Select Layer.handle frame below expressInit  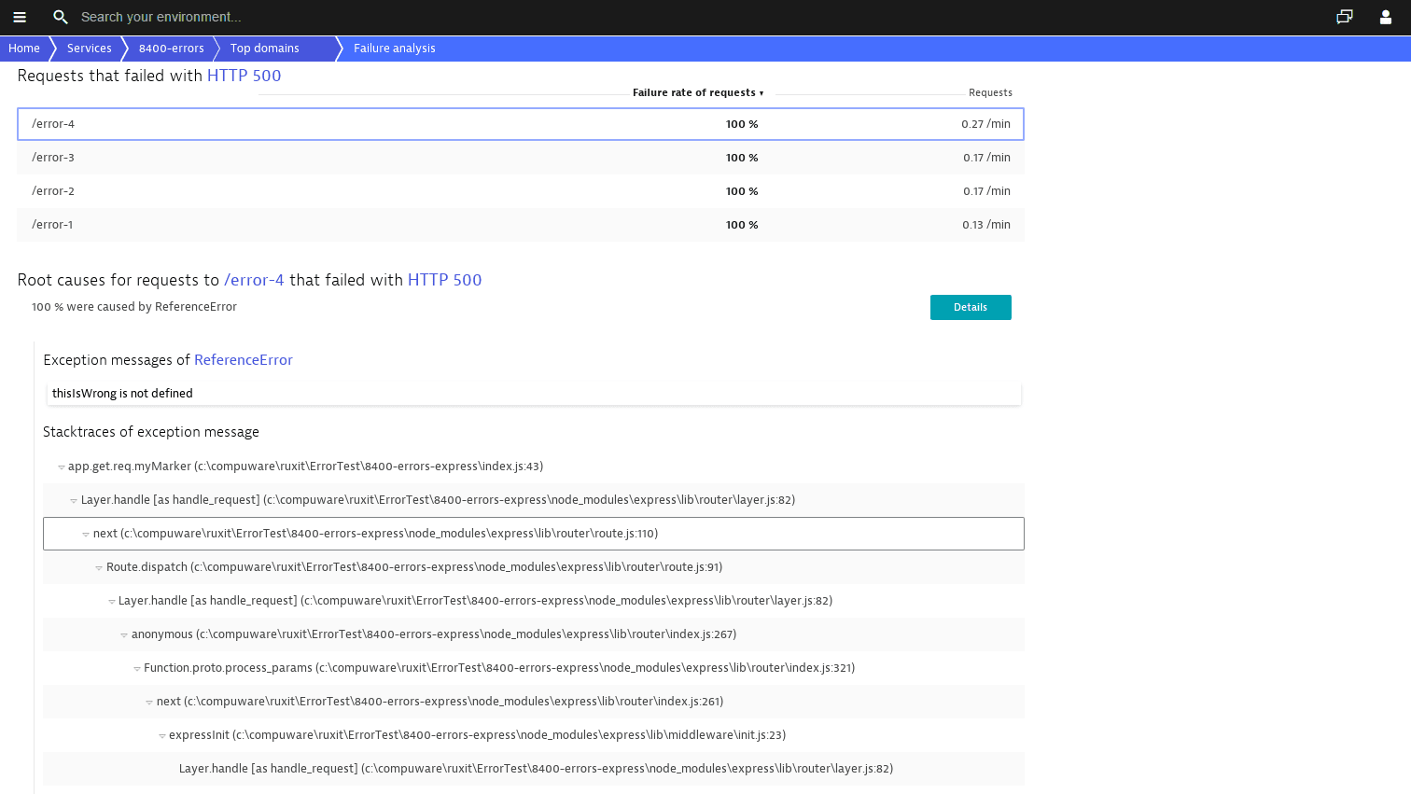pyautogui.click(x=534, y=769)
